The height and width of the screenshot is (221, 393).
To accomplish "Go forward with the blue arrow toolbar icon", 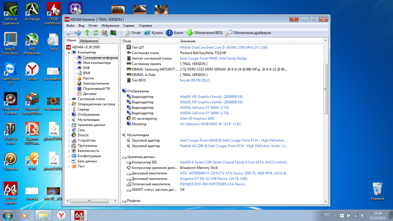I will pyautogui.click(x=78, y=33).
